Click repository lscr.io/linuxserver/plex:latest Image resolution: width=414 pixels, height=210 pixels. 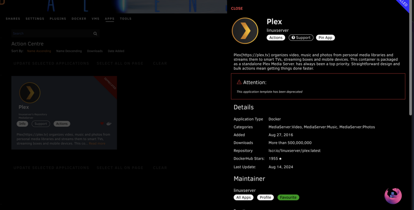[294, 151]
